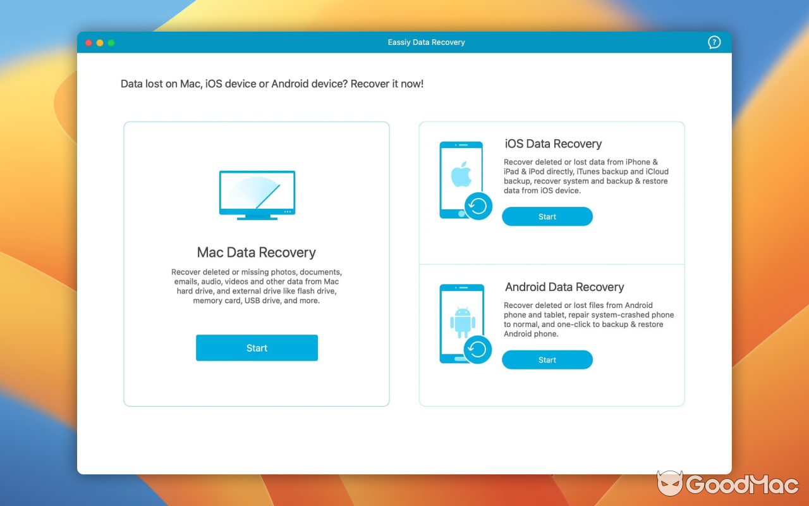Start Mac Data Recovery

(257, 347)
